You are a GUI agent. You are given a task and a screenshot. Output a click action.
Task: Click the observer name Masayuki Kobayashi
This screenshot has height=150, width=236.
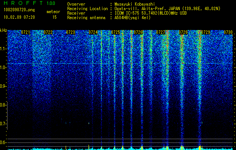tap(135, 4)
